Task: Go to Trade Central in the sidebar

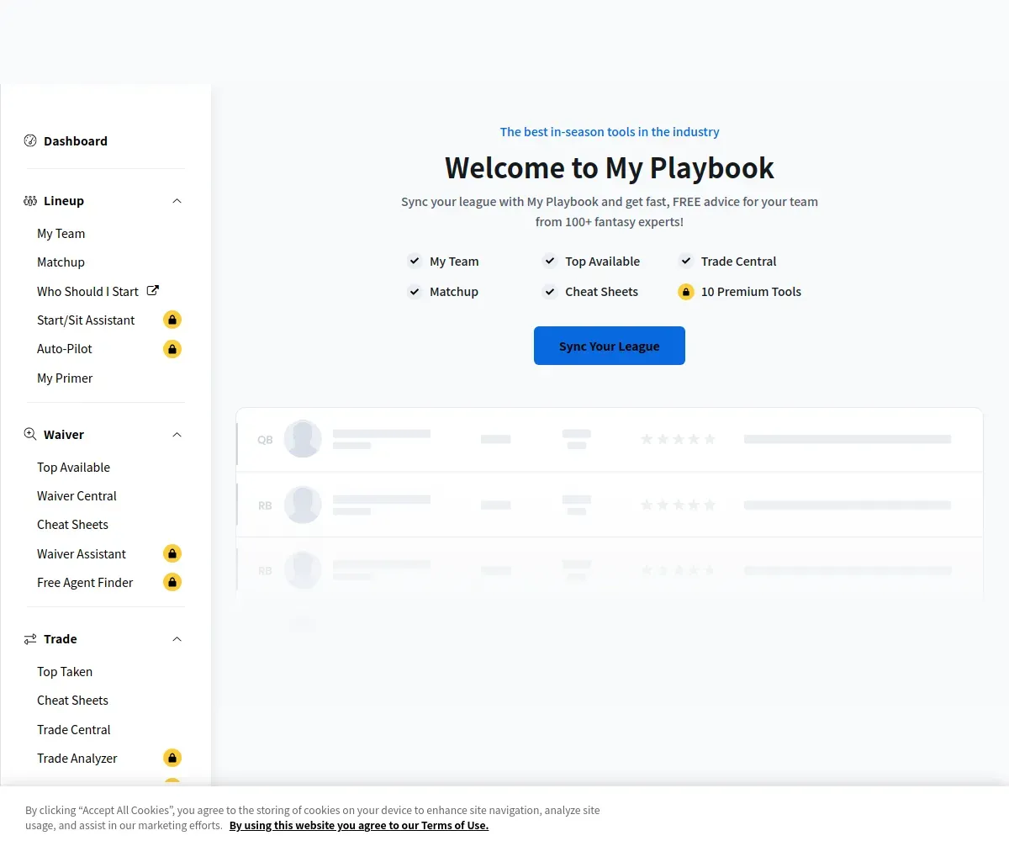Action: (74, 730)
